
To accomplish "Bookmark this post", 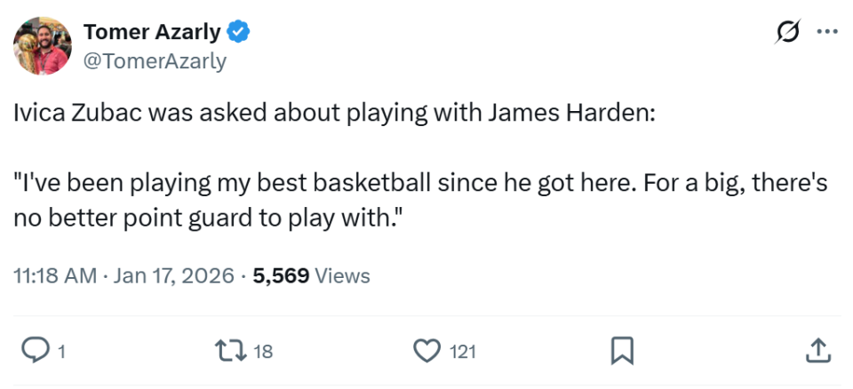I will click(622, 352).
